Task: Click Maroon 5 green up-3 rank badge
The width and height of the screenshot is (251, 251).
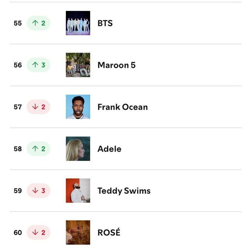Action: coord(38,65)
